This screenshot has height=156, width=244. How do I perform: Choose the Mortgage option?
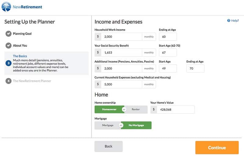pyautogui.click(x=108, y=125)
